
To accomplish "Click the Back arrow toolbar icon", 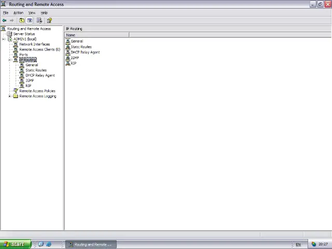I will (4, 21).
